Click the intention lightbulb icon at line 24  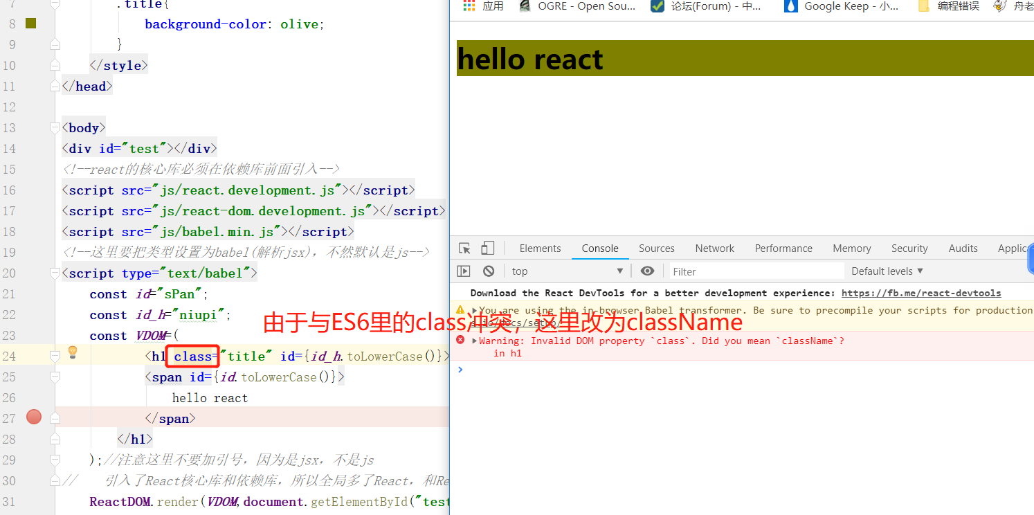pos(73,353)
